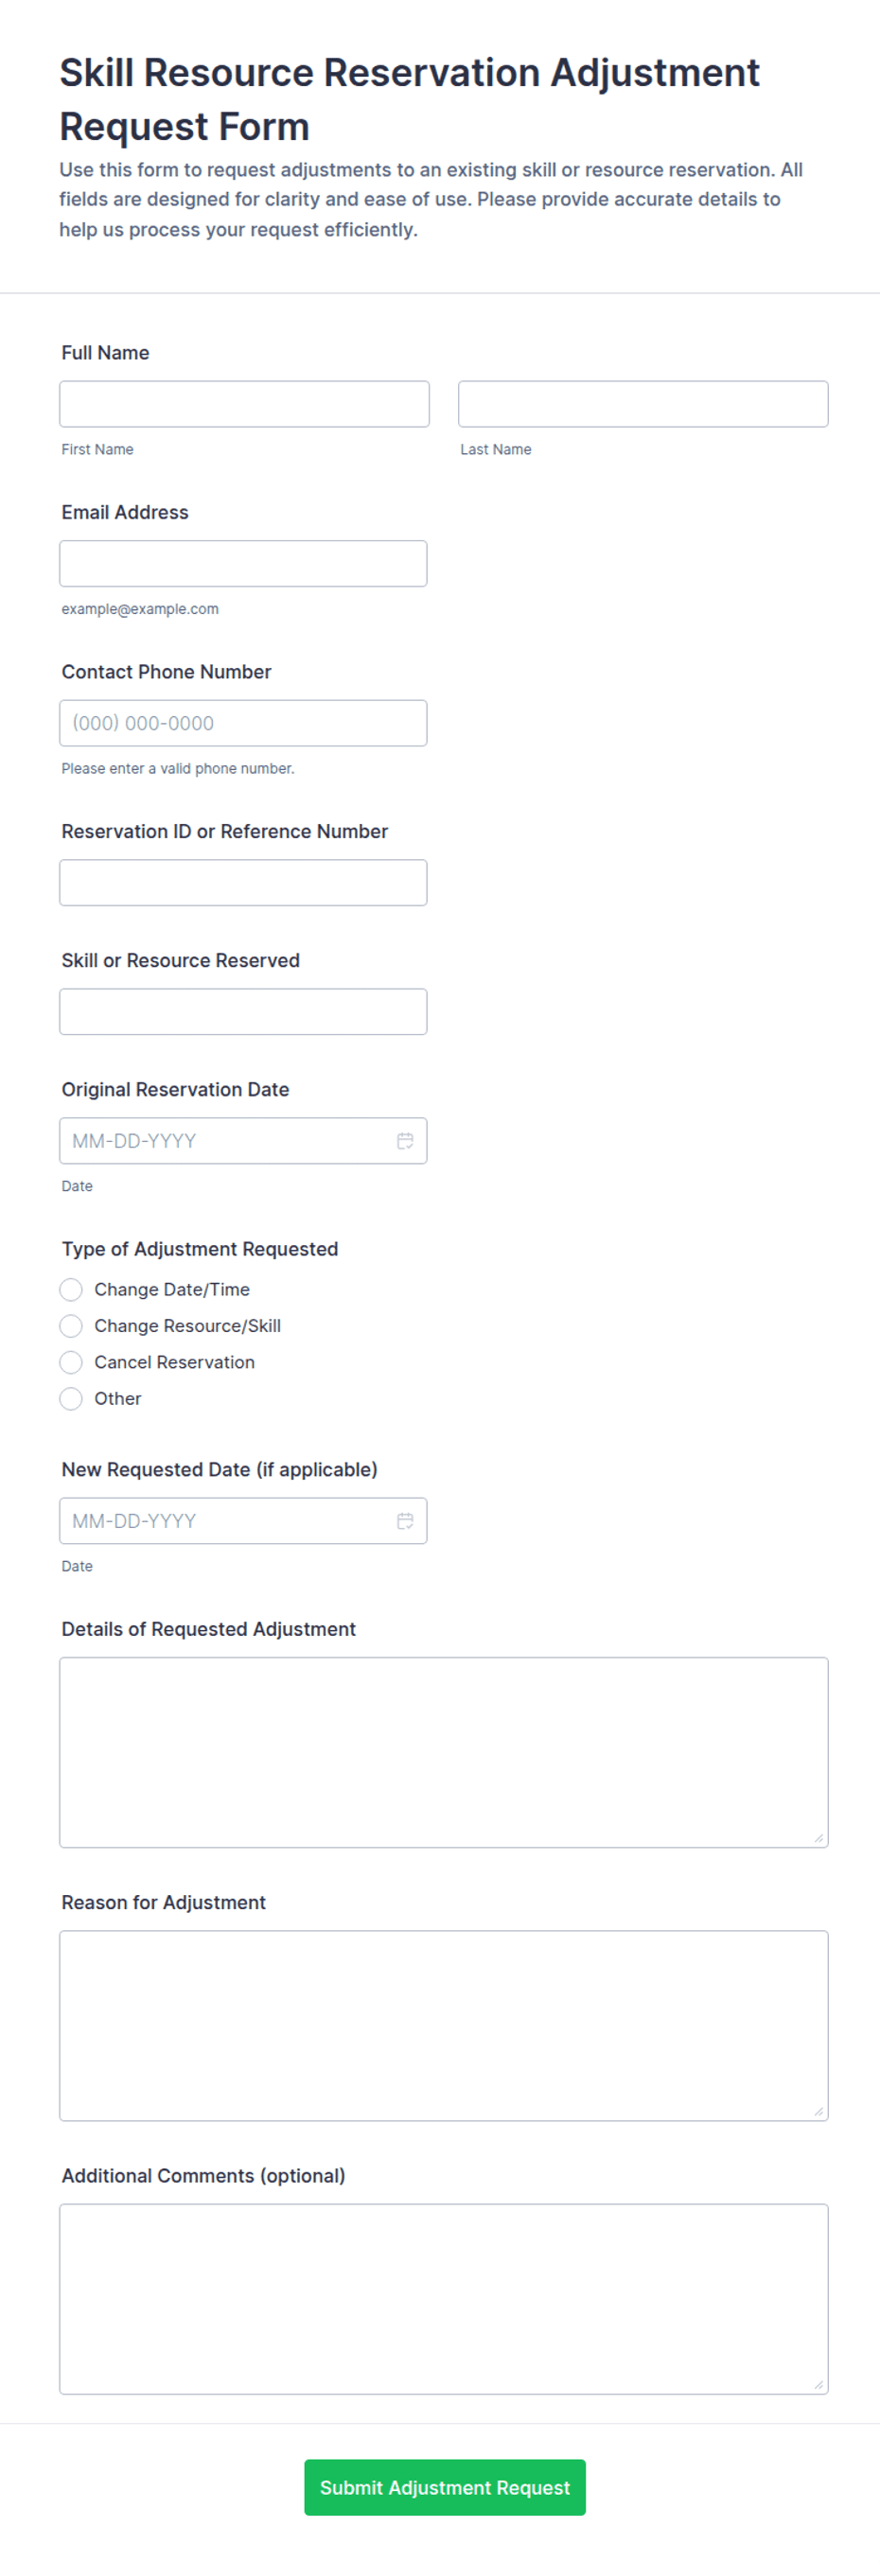The height and width of the screenshot is (2562, 880).
Task: Open calendar icon for New Requested Date
Action: 405,1520
